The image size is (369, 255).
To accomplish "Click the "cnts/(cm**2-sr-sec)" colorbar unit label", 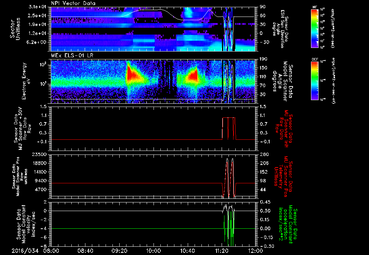I will coord(333,28).
